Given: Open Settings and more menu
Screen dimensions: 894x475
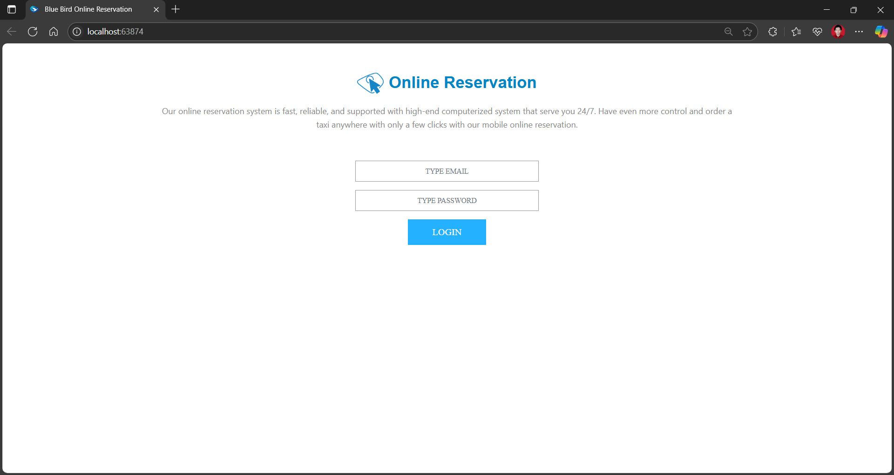Looking at the screenshot, I should coord(859,32).
